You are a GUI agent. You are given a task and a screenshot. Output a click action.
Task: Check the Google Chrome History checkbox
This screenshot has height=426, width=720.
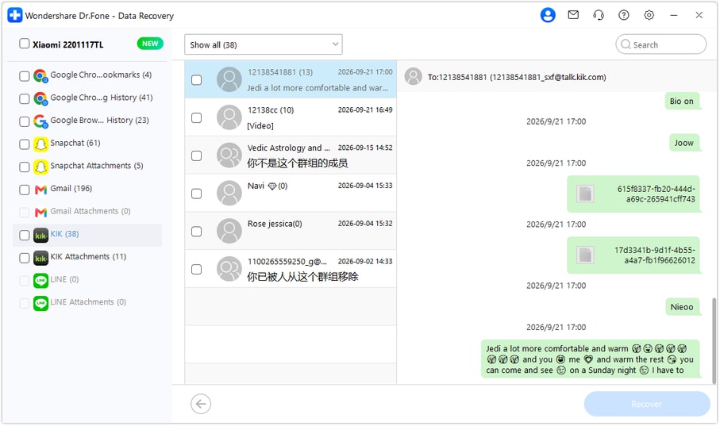pos(25,98)
